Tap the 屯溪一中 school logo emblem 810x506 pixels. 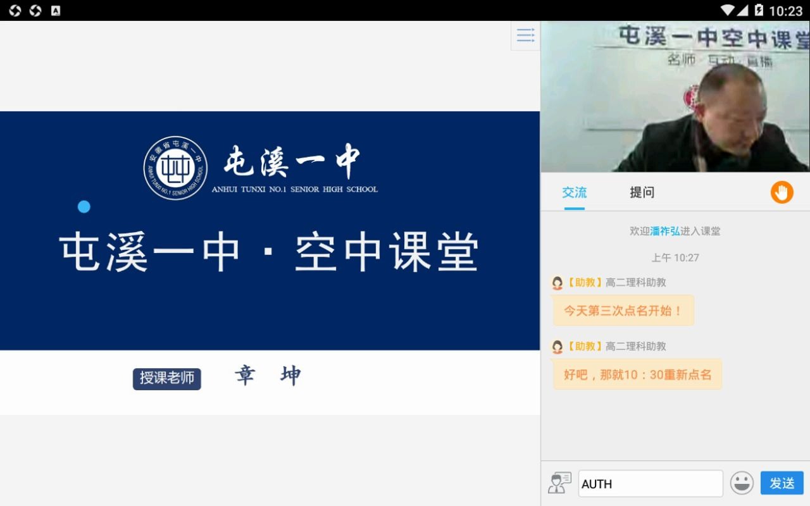175,168
